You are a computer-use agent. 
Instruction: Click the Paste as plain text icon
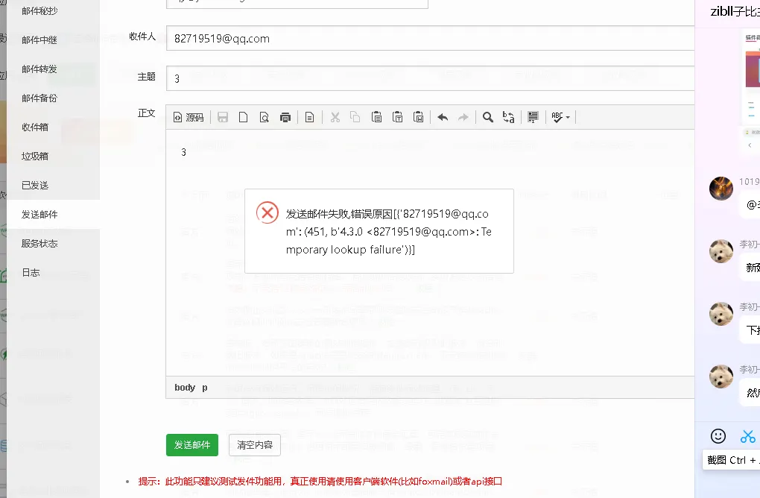397,117
